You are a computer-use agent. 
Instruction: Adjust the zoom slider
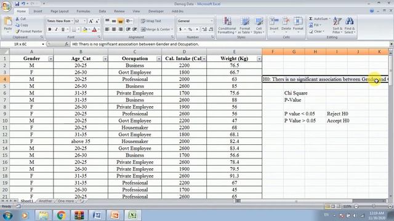[x=374, y=206]
